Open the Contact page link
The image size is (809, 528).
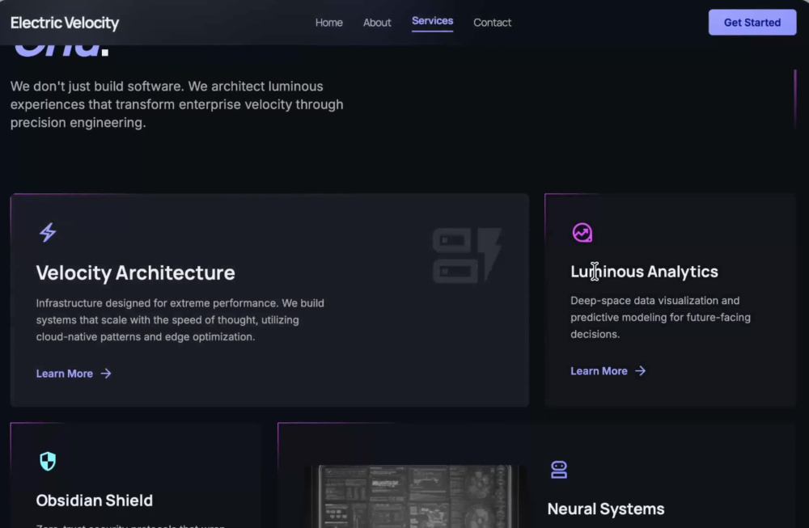[492, 23]
